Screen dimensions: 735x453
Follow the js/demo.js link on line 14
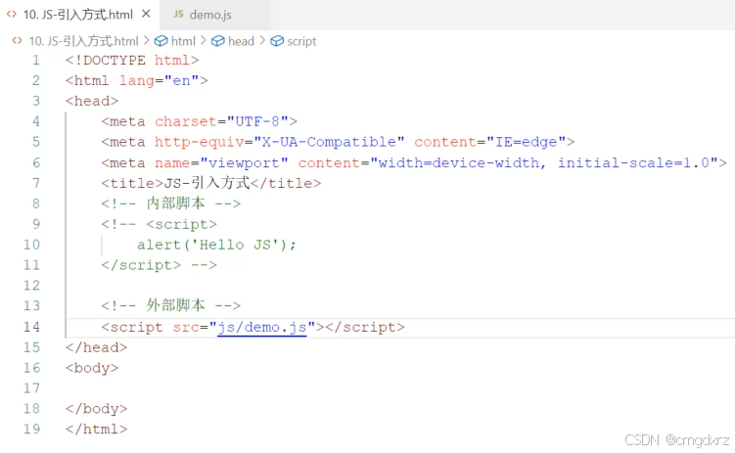point(261,327)
